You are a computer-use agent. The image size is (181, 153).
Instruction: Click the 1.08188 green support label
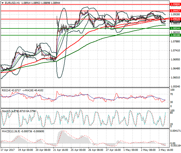pos(175,35)
